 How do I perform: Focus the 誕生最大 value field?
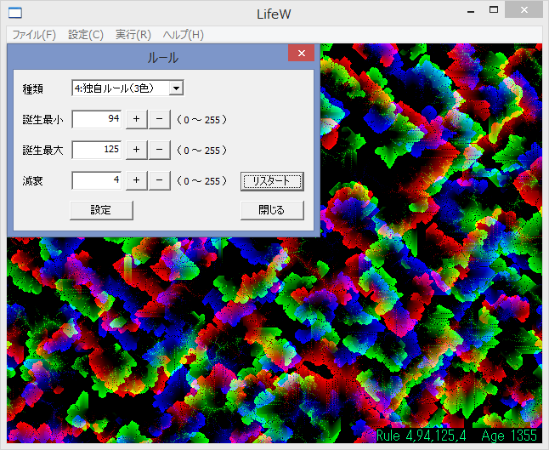(97, 150)
